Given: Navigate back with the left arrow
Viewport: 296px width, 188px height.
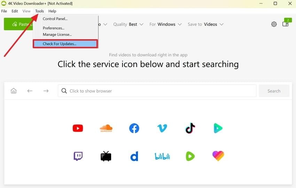Looking at the screenshot, I should tap(30, 91).
